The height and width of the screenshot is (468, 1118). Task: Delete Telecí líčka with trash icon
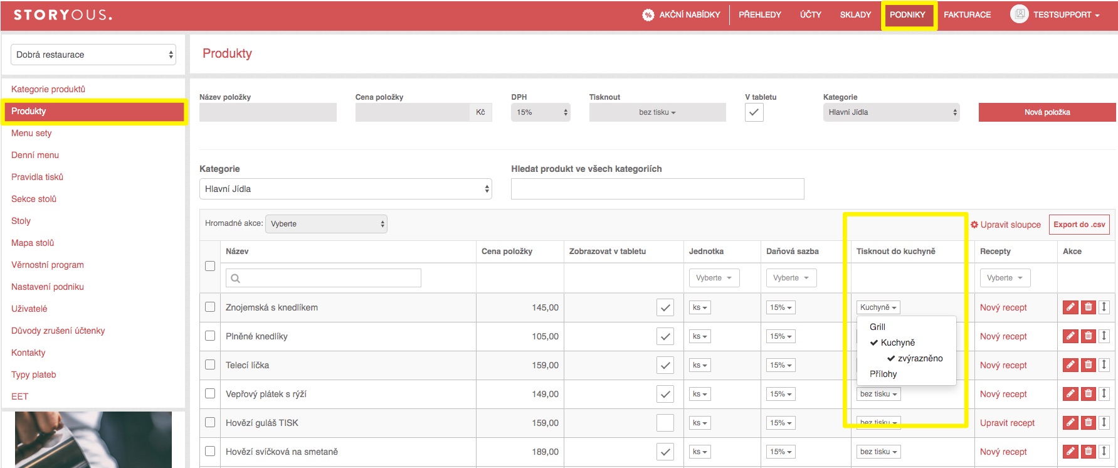click(x=1089, y=365)
